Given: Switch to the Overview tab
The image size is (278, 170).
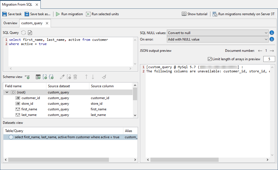Looking at the screenshot, I should (x=10, y=23).
